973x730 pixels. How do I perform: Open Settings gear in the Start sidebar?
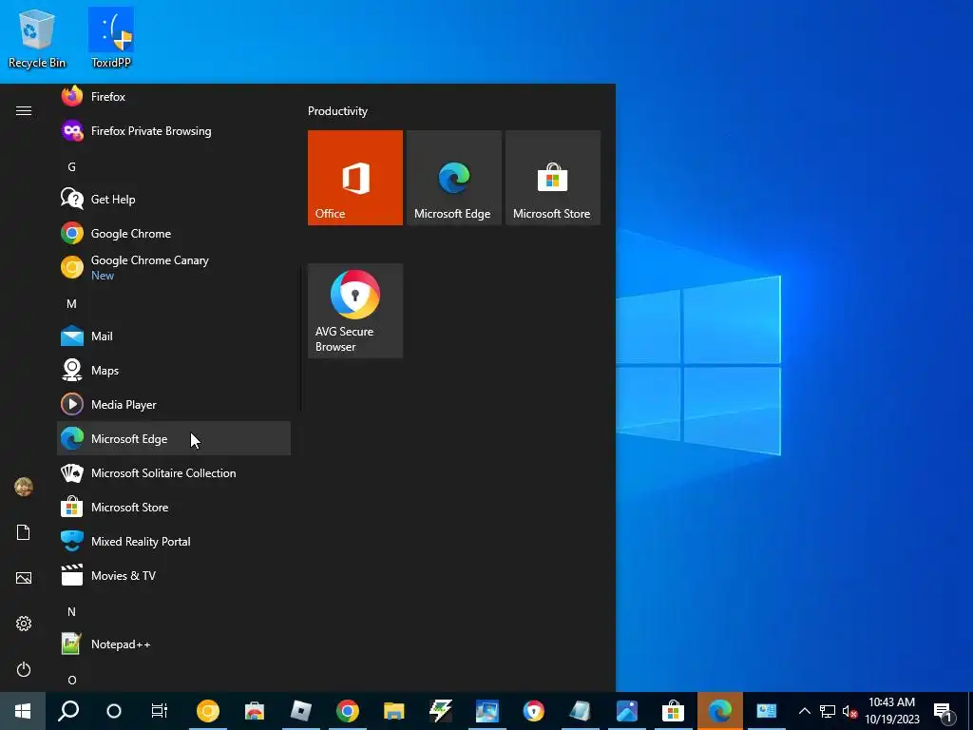(x=24, y=624)
